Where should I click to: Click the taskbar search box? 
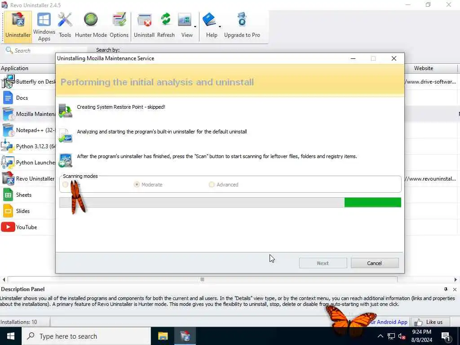click(x=86, y=336)
